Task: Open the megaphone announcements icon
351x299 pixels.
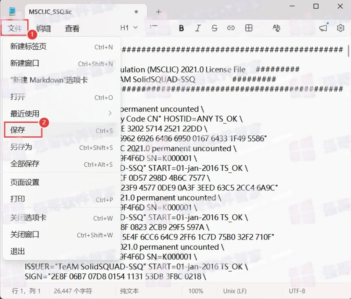Action: pyautogui.click(x=323, y=28)
